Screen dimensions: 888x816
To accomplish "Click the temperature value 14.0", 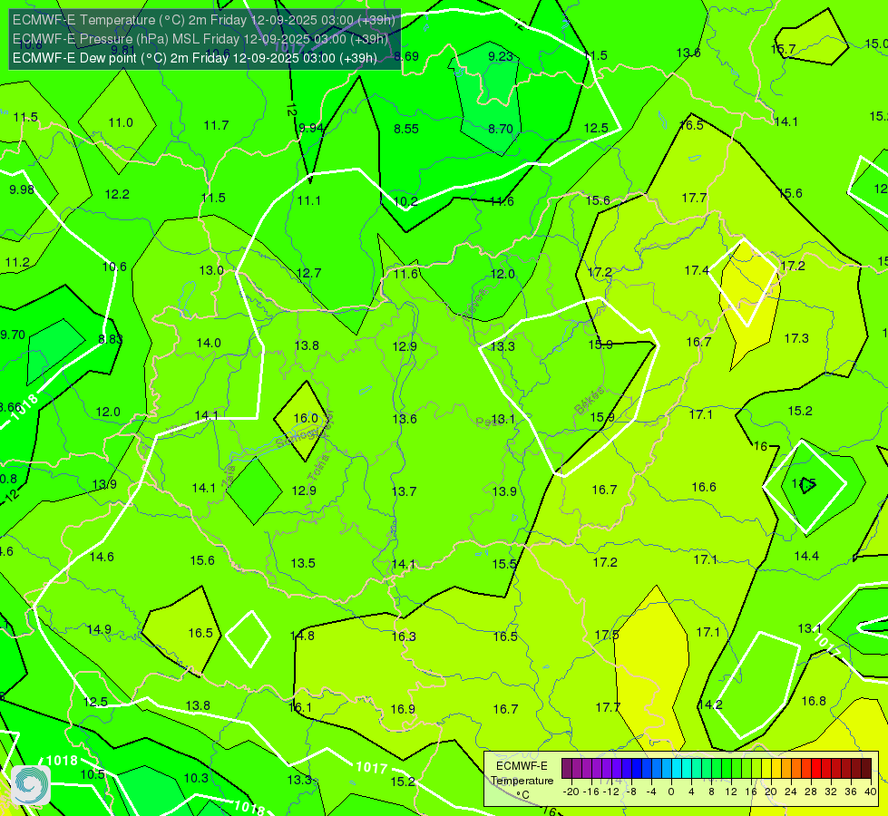I will coord(209,343).
